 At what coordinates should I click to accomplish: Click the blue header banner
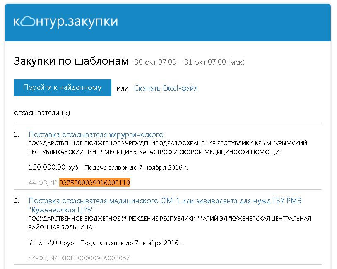coord(168,22)
